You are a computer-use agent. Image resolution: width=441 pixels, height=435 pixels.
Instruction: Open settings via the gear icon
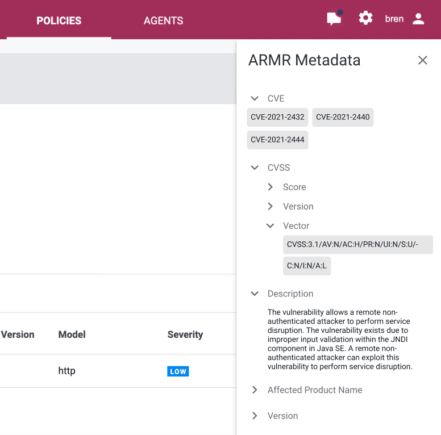(x=365, y=18)
